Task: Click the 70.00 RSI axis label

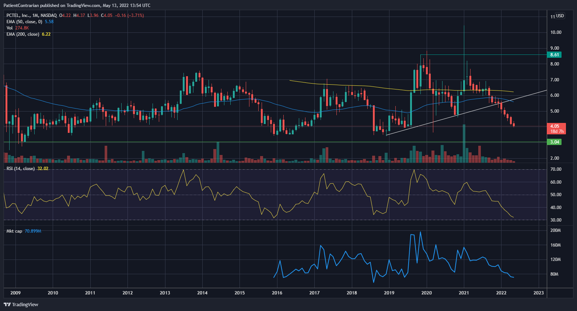Action: (556, 169)
